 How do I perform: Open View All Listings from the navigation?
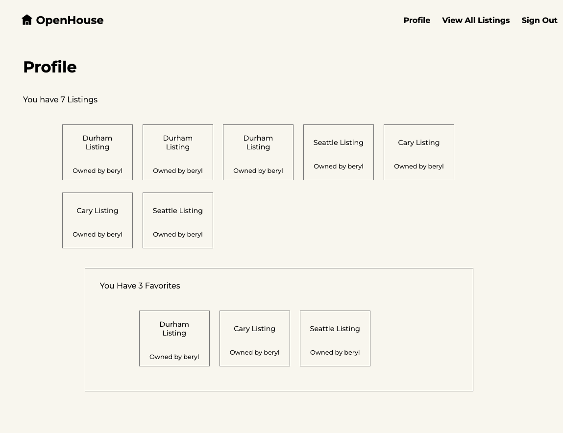(x=476, y=20)
